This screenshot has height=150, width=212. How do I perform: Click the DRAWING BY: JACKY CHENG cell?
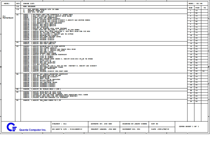coord(134,124)
